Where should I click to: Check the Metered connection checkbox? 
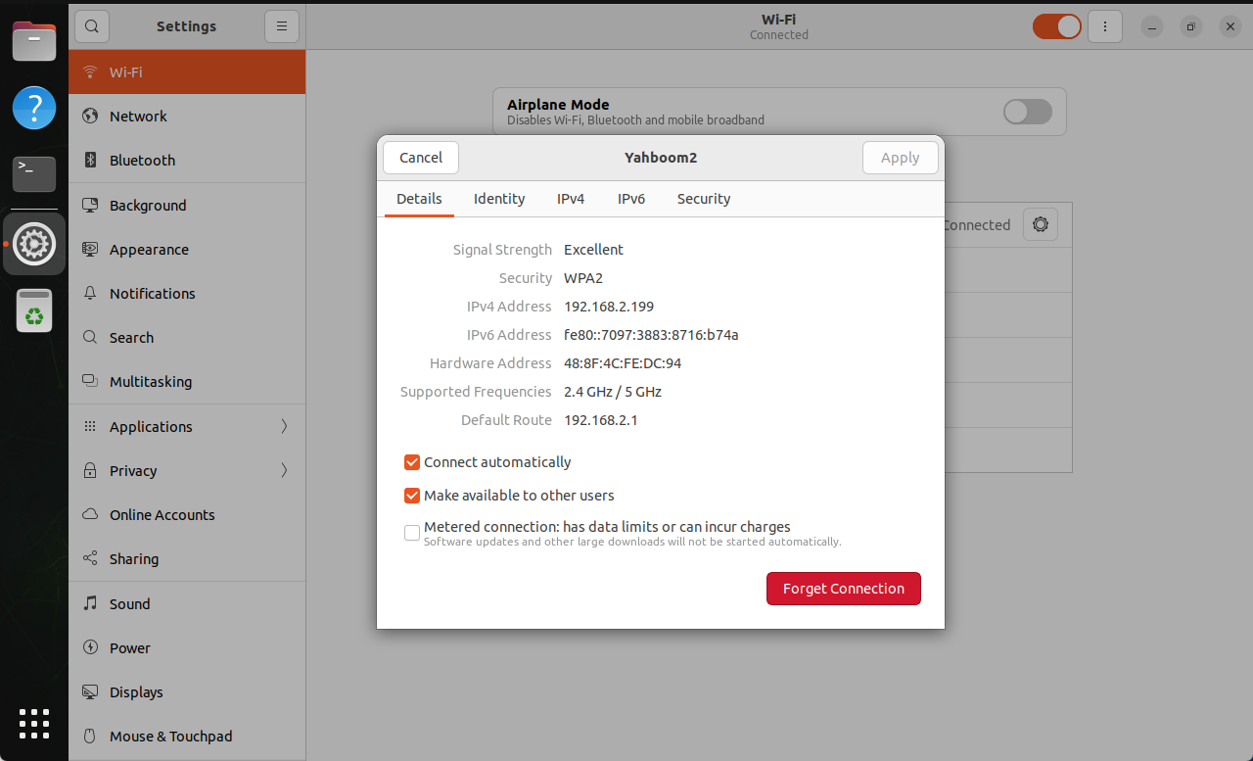click(412, 533)
